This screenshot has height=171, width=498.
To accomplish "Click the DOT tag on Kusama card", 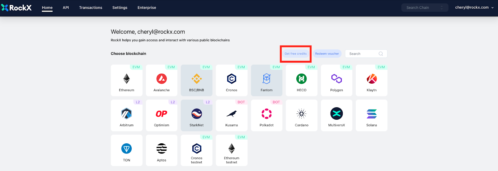I will coord(241,102).
